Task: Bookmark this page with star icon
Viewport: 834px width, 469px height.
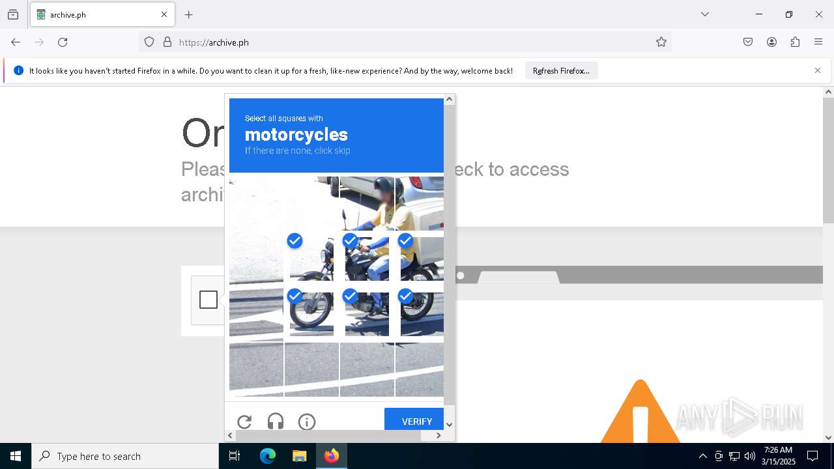Action: point(661,42)
